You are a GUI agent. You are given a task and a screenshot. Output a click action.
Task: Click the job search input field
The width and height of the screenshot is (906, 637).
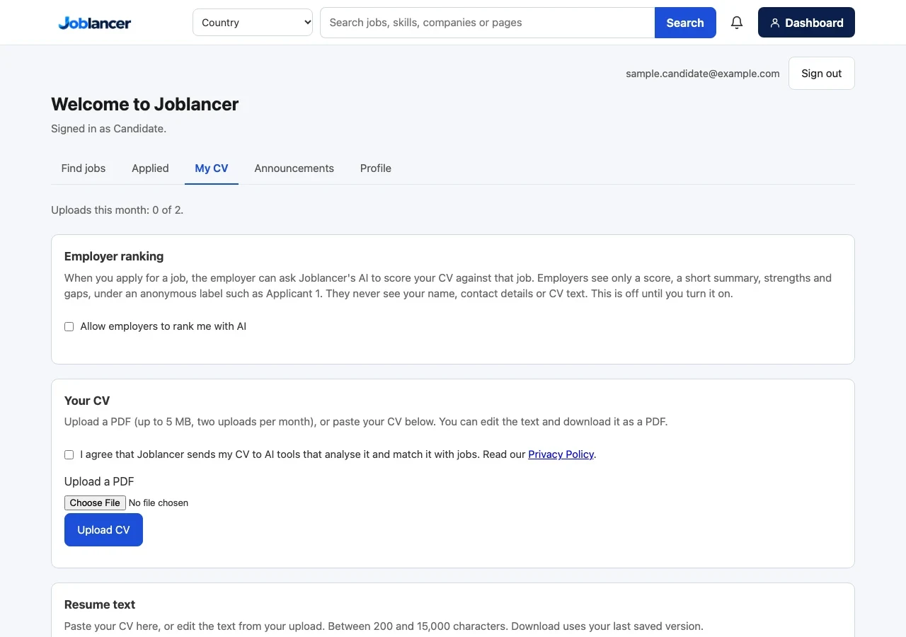pos(488,23)
